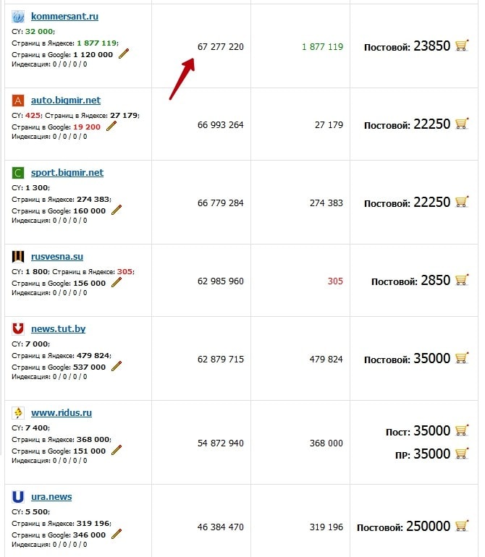Add news.tut.by 35000 offer to cart
The width and height of the screenshot is (485, 557).
pos(462,358)
